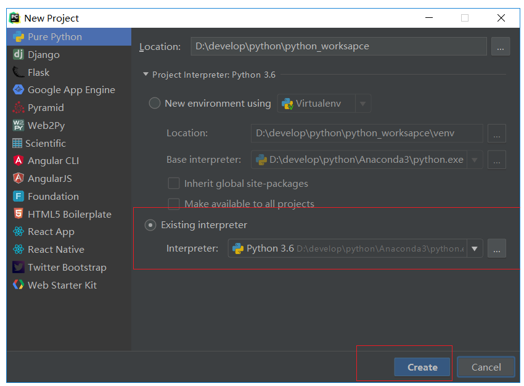
Task: Select New environment using radio button
Action: tap(155, 103)
